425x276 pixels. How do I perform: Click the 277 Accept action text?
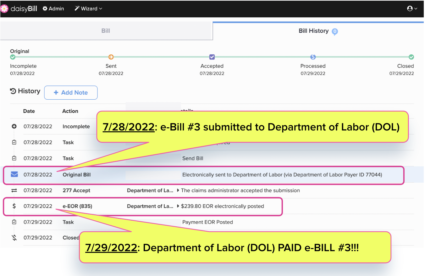pos(76,190)
